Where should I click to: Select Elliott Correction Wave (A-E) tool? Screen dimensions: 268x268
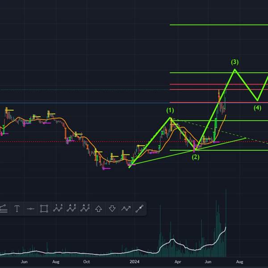click(71, 208)
